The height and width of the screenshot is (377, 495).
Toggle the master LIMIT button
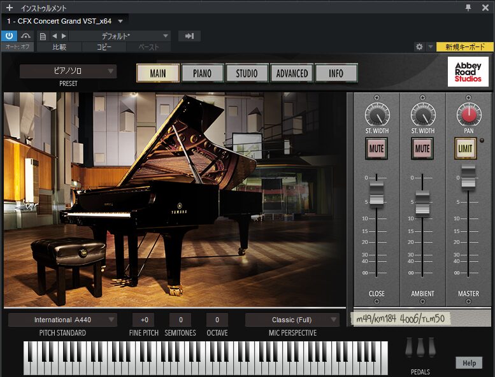coord(465,148)
